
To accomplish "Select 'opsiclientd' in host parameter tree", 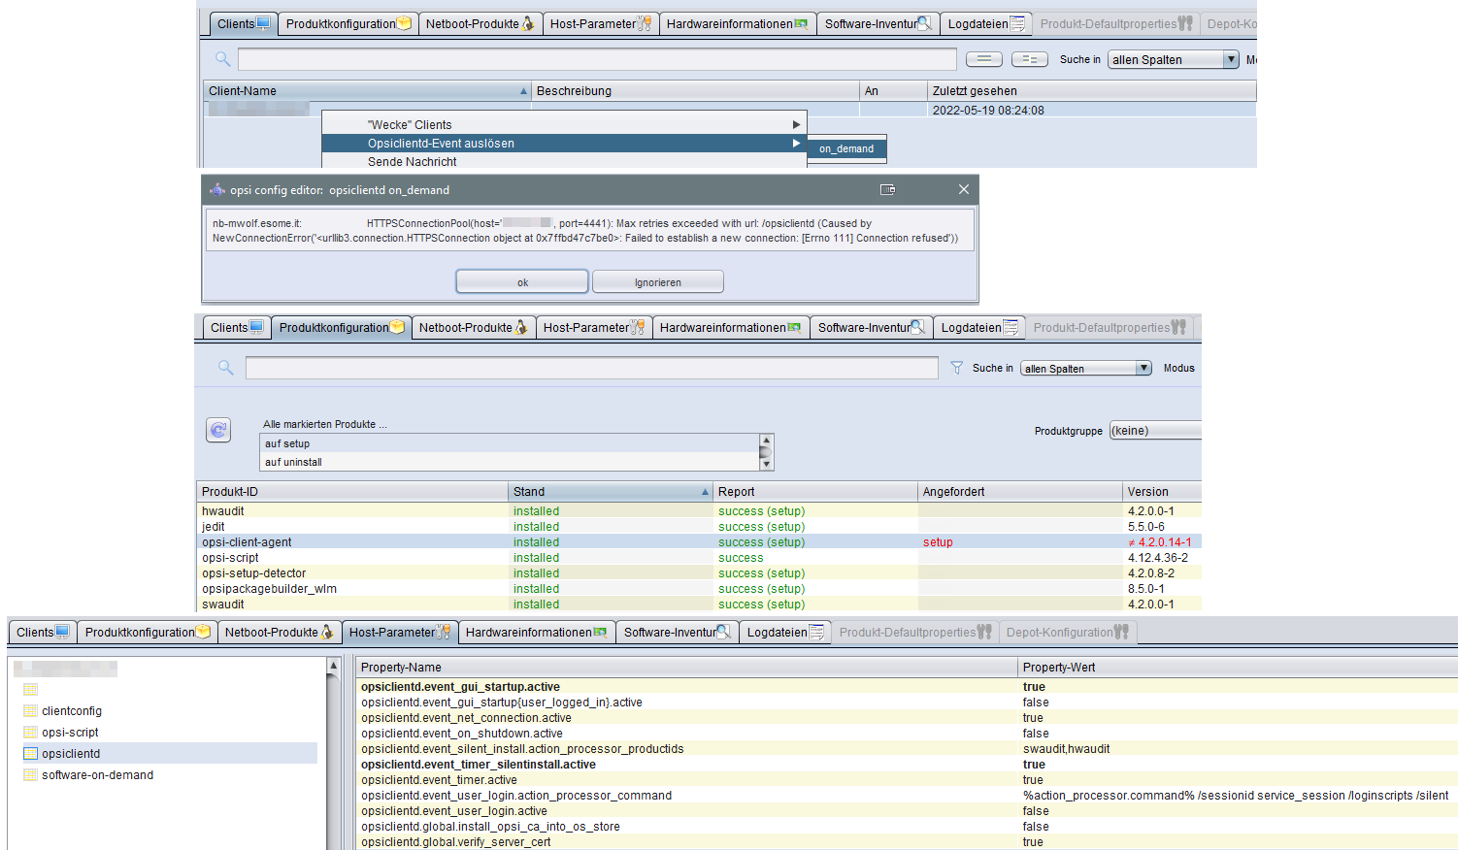I will tap(71, 754).
